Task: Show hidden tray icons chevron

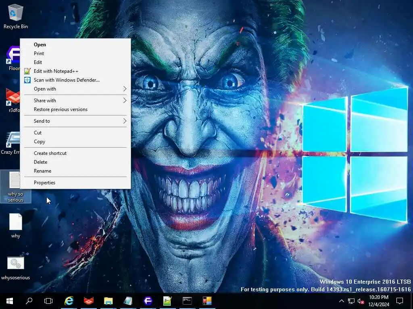Action: pos(341,301)
